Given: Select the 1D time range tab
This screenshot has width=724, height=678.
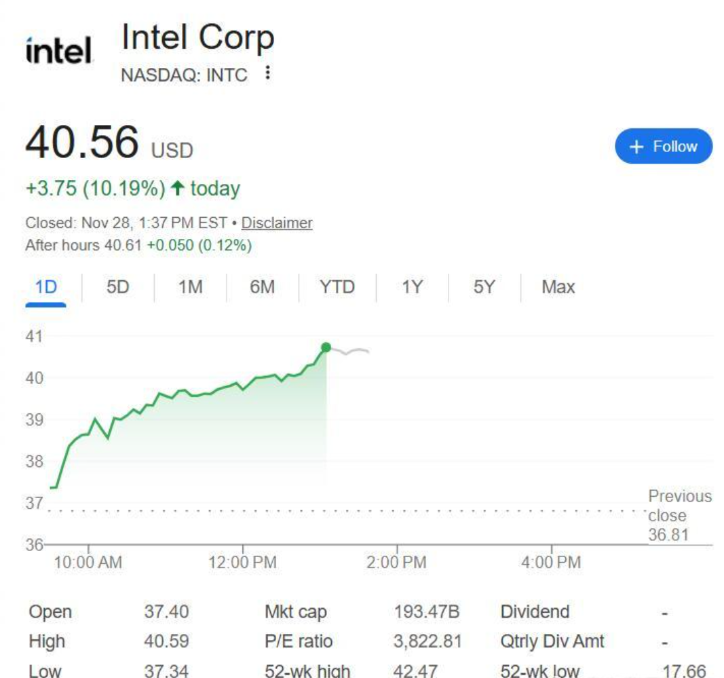Looking at the screenshot, I should [45, 287].
